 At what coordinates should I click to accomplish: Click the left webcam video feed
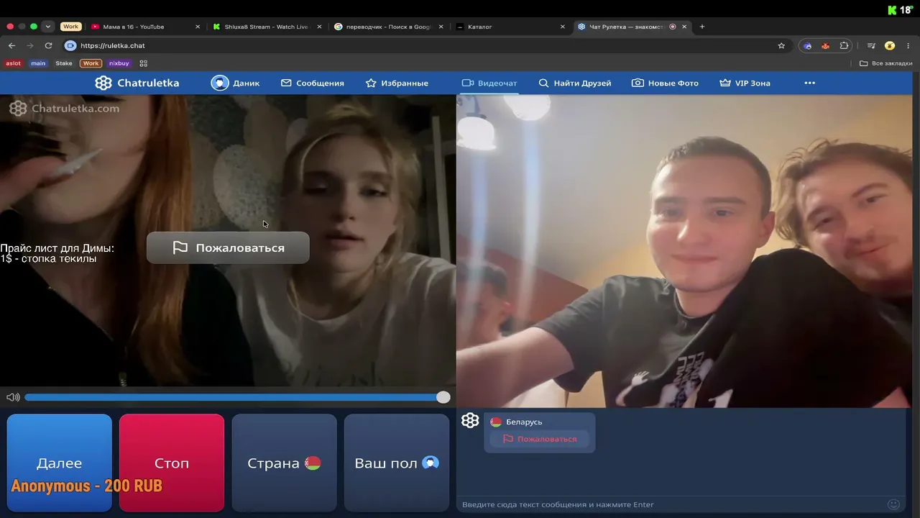[x=228, y=241]
